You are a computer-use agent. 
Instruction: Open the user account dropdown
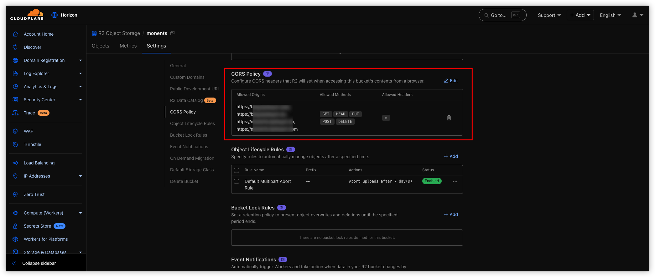(x=638, y=15)
